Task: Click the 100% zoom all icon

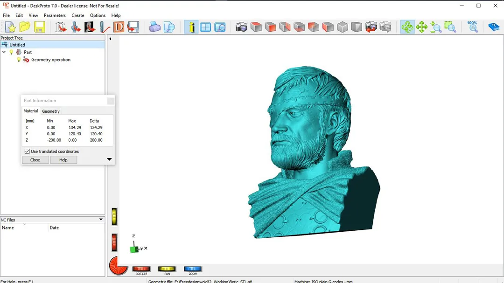Action: pyautogui.click(x=472, y=27)
